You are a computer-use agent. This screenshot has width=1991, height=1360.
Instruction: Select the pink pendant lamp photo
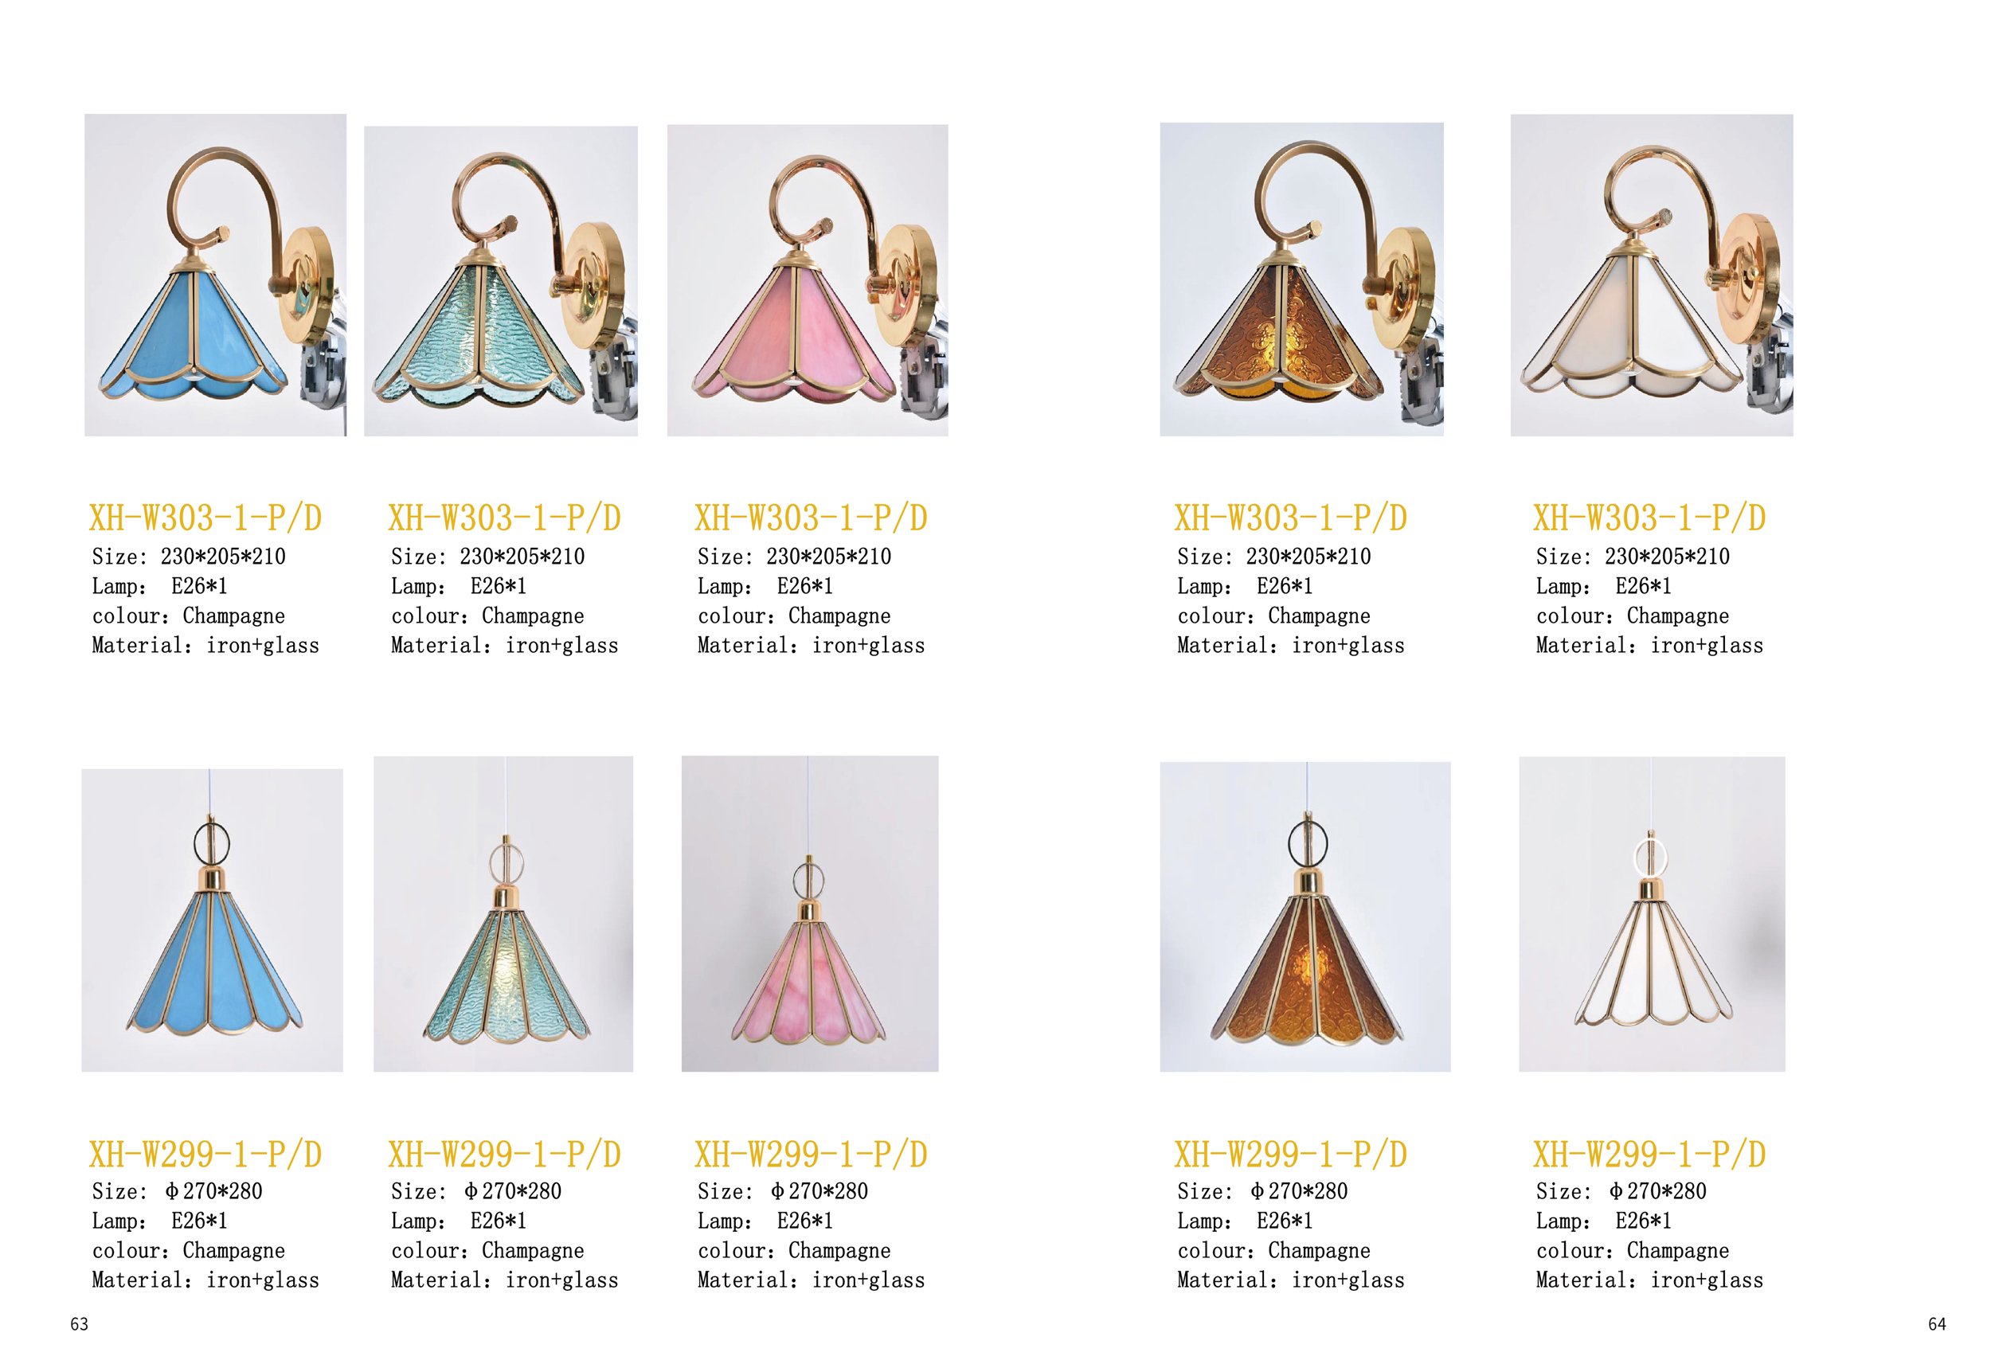pos(810,914)
